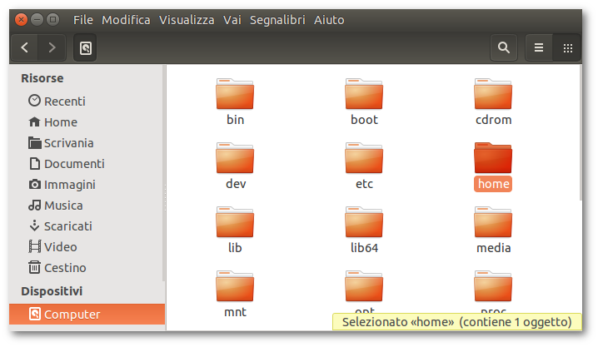Viewport: 598px width, 347px height.
Task: Open the Visualizza menu
Action: tap(187, 19)
